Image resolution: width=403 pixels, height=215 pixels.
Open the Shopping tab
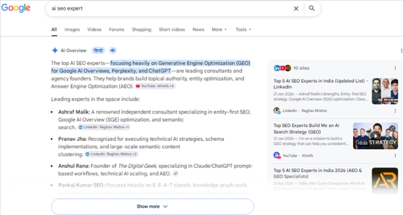pos(141,30)
